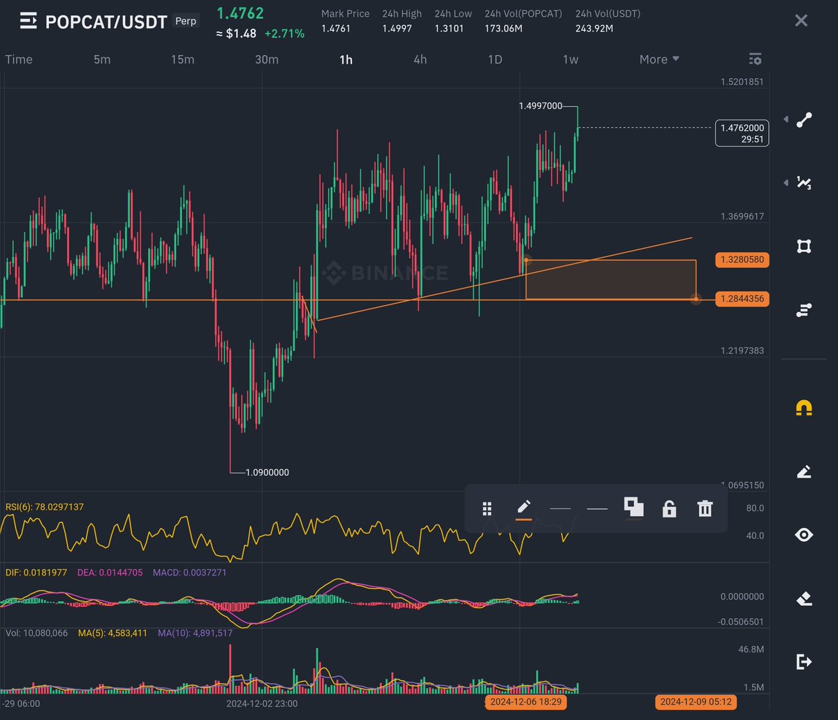Image resolution: width=838 pixels, height=720 pixels.
Task: Click the DEA value label
Action: (x=110, y=572)
